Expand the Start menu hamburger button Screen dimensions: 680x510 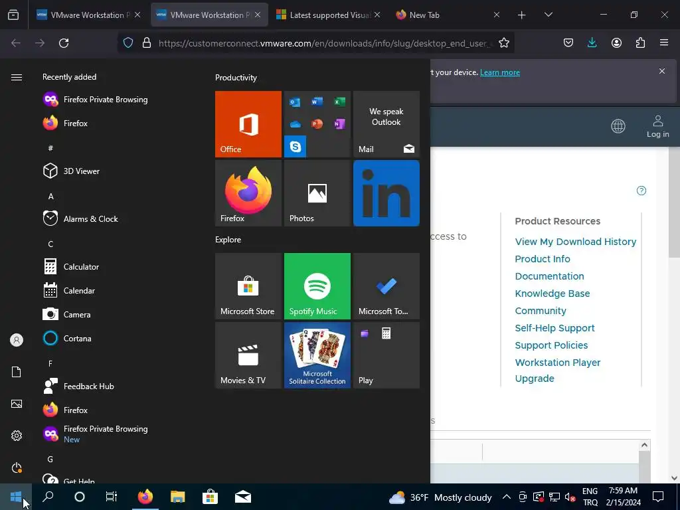tap(17, 77)
